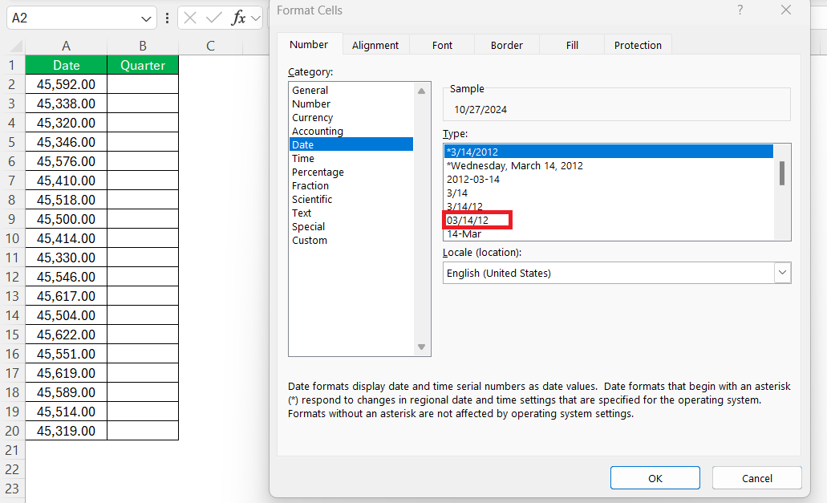
Task: Click the Cancel button
Action: pos(757,478)
